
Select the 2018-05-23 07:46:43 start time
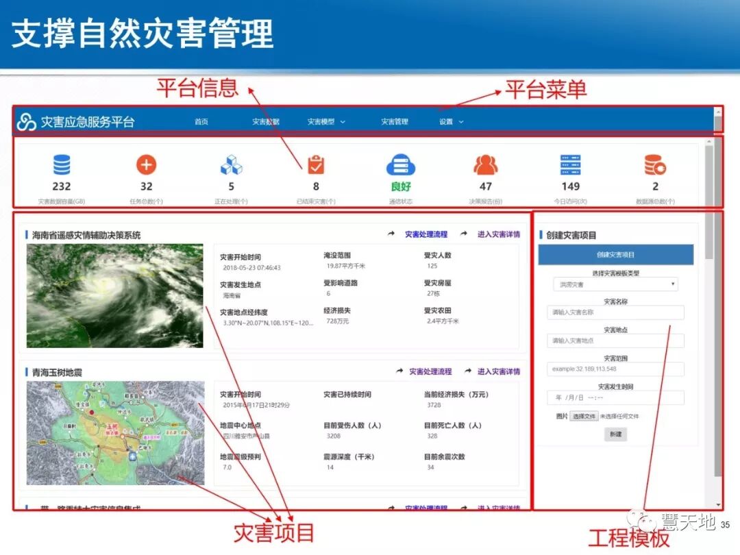click(251, 268)
